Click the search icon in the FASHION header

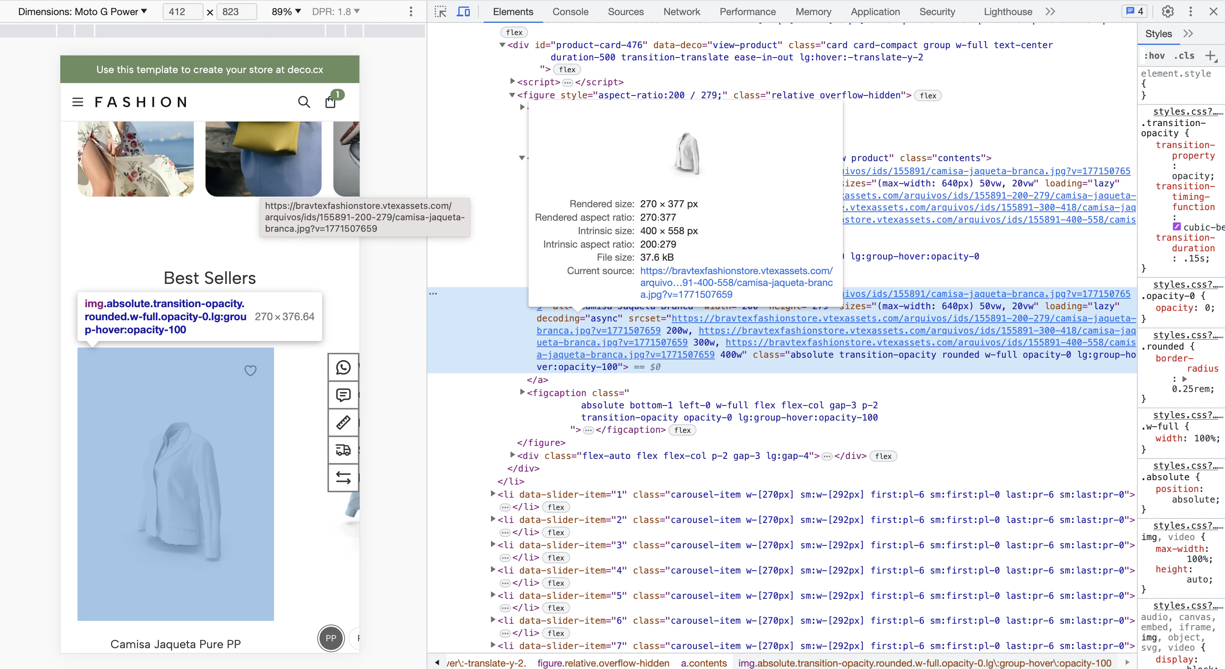(304, 102)
